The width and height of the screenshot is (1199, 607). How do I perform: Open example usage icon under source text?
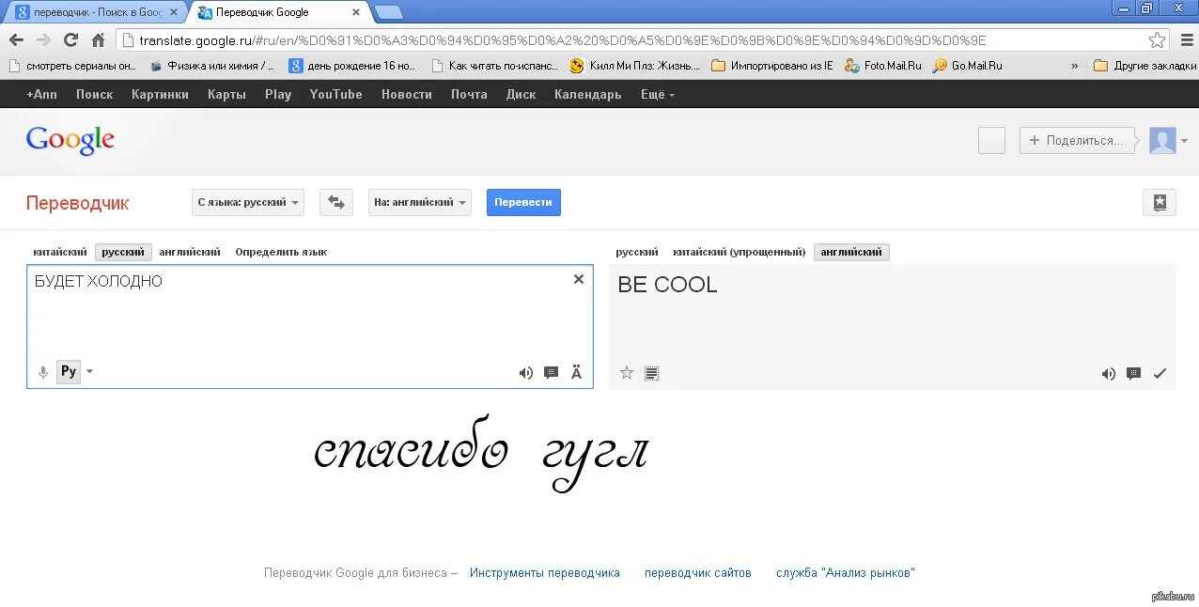click(x=552, y=373)
